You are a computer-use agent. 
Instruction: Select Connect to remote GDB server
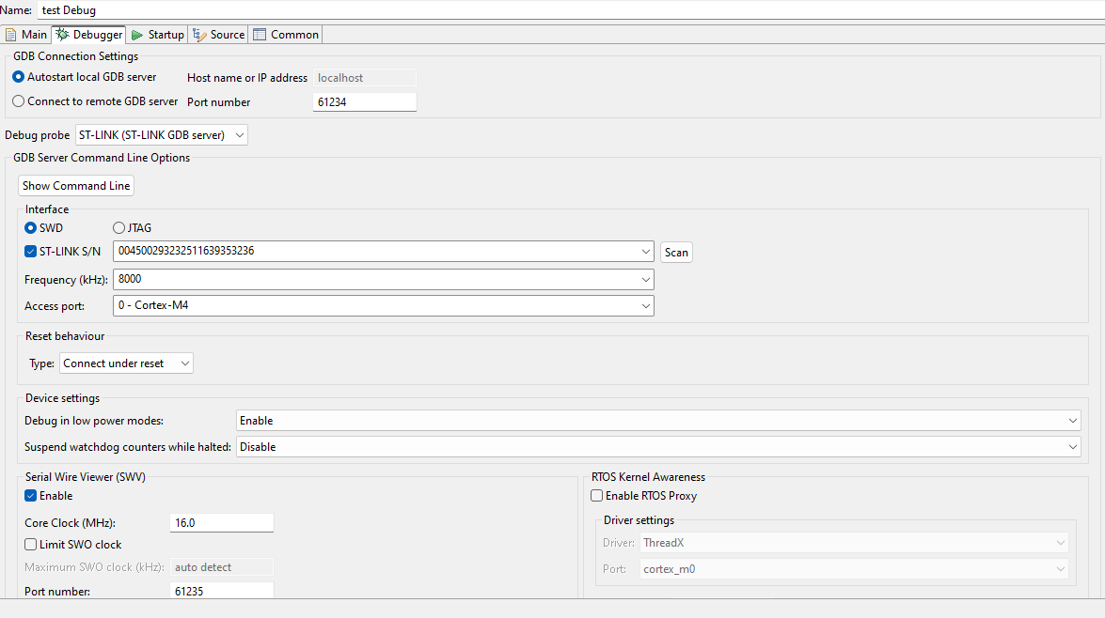tap(19, 101)
